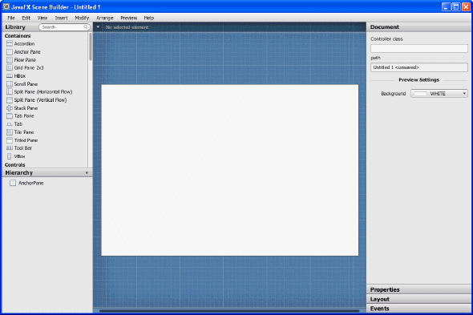This screenshot has width=473, height=315.
Task: Click the search magnifier icon in Library
Action: tap(86, 27)
